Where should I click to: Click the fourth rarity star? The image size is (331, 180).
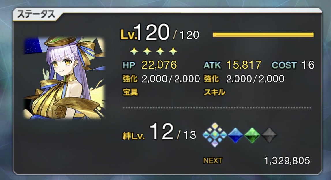(173, 51)
